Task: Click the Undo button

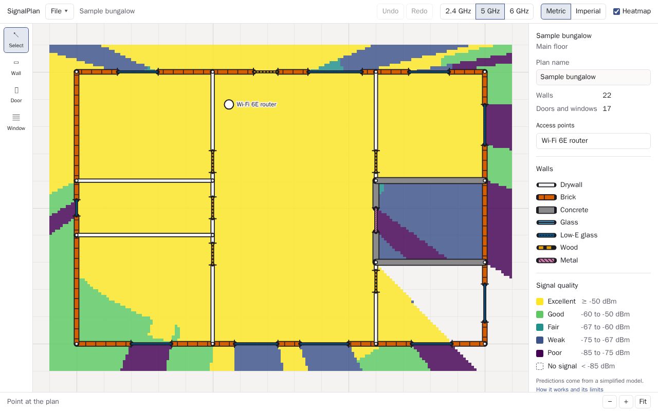Action: tap(391, 11)
